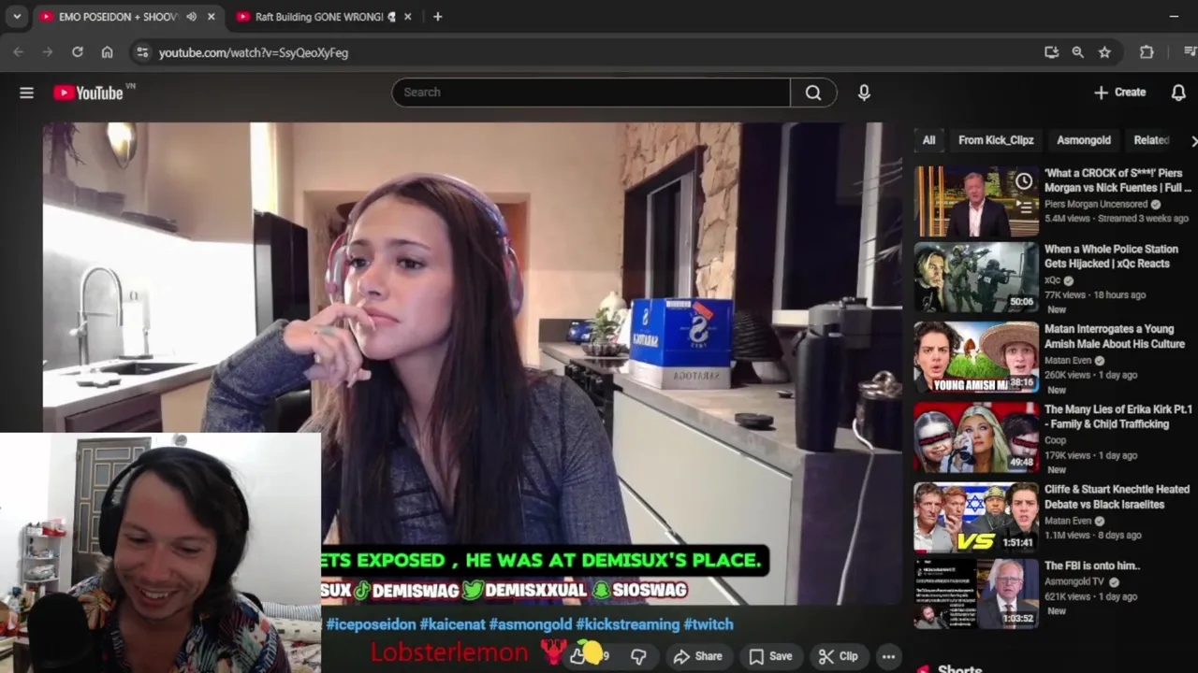1198x673 pixels.
Task: Open 'Cliffe & Stuart Knechtle Heated Debate' title
Action: (x=1117, y=496)
